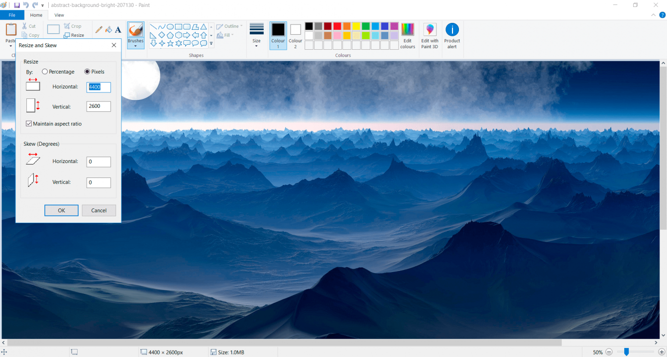This screenshot has height=357, width=667.
Task: Confirm resize with OK button
Action: 61,210
